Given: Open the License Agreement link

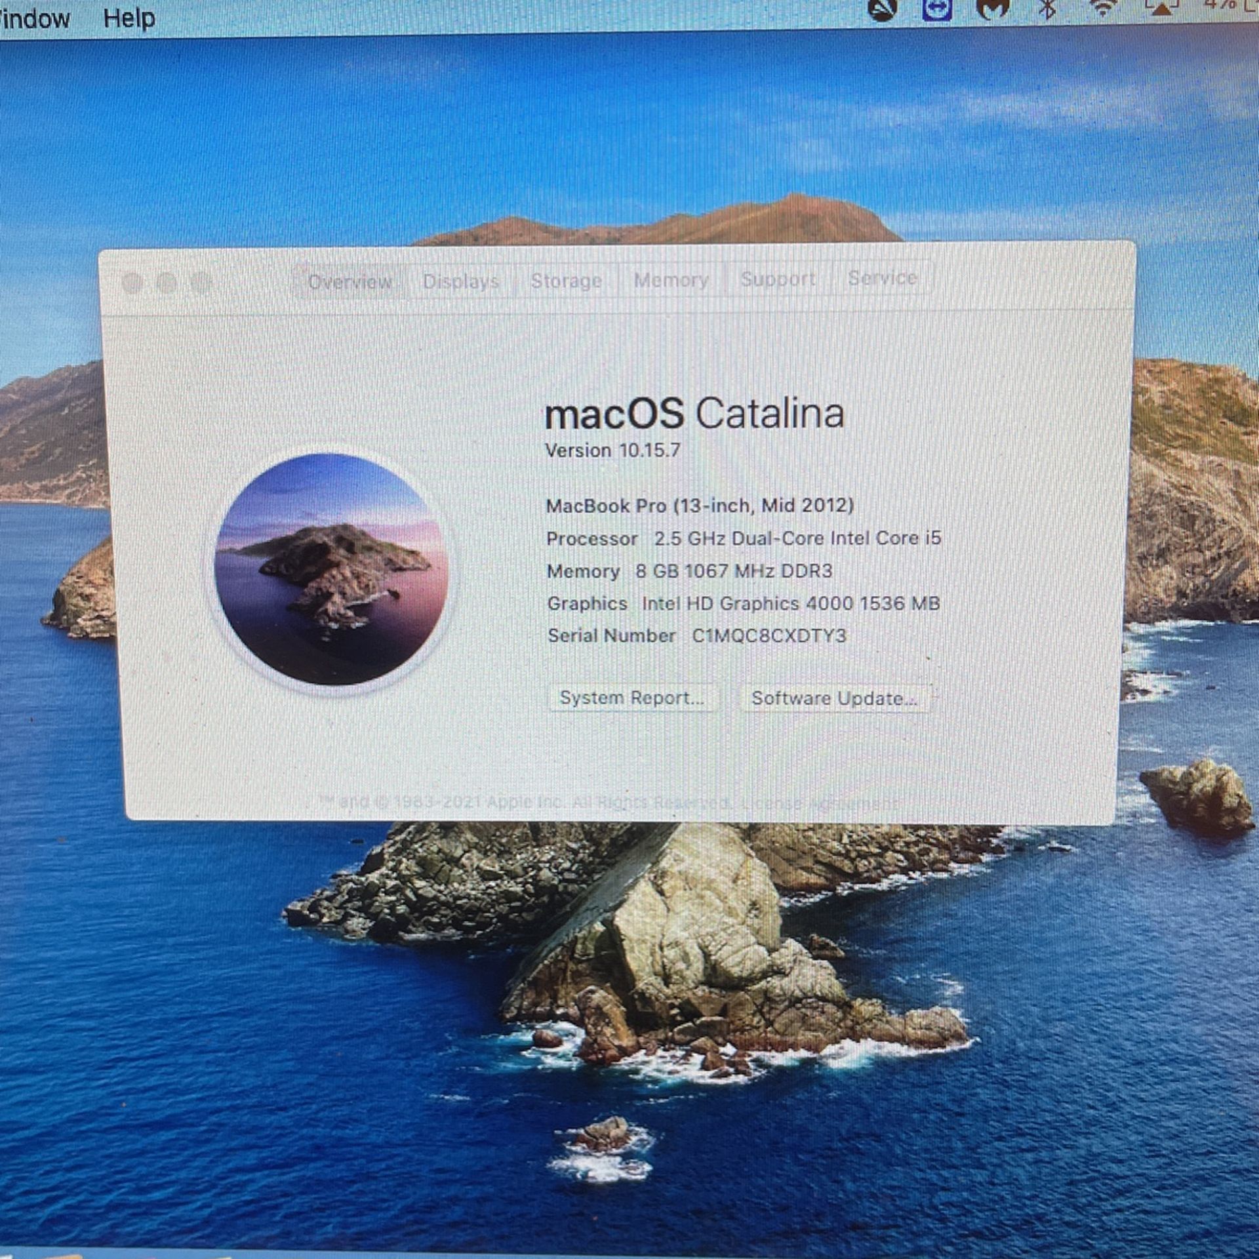Looking at the screenshot, I should pos(820,803).
